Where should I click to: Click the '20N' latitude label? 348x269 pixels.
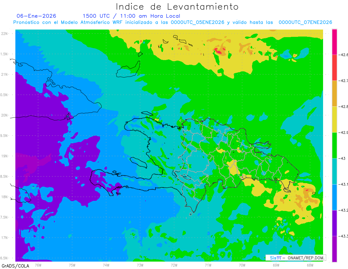(x=5, y=115)
